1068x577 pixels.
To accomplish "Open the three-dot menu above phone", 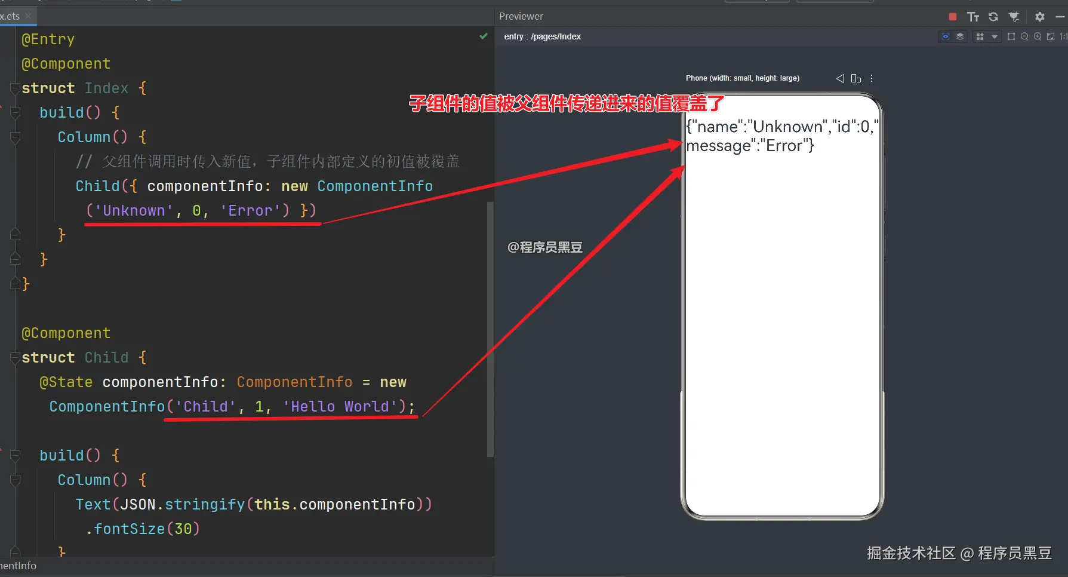I will click(872, 78).
